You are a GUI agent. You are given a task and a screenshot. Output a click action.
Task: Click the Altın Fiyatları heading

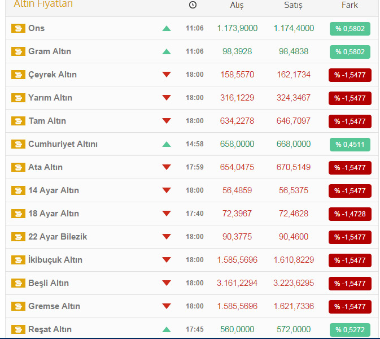pos(43,5)
